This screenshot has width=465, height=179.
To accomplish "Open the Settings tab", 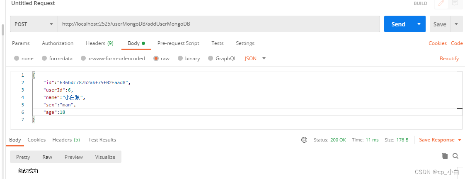I will click(x=245, y=43).
